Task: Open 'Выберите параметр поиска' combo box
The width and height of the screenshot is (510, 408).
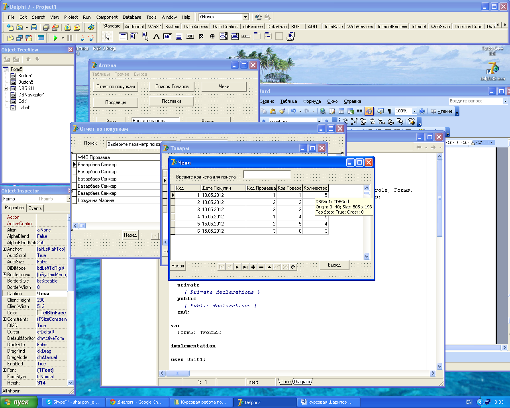Action: 141,144
